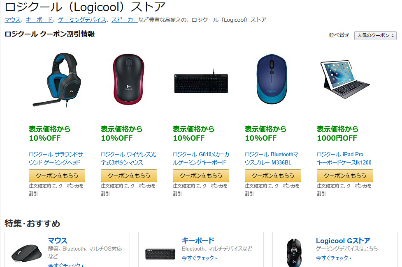Click the Logicool Gストア featured heading
Screen dimensions: 402x267
(x=343, y=241)
